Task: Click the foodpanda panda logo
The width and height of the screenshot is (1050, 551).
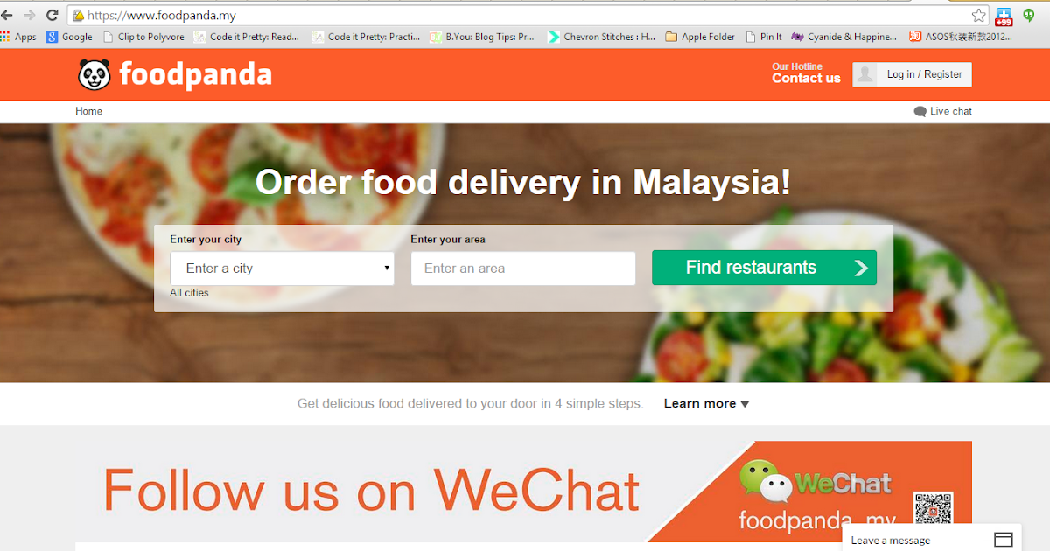Action: [x=94, y=74]
